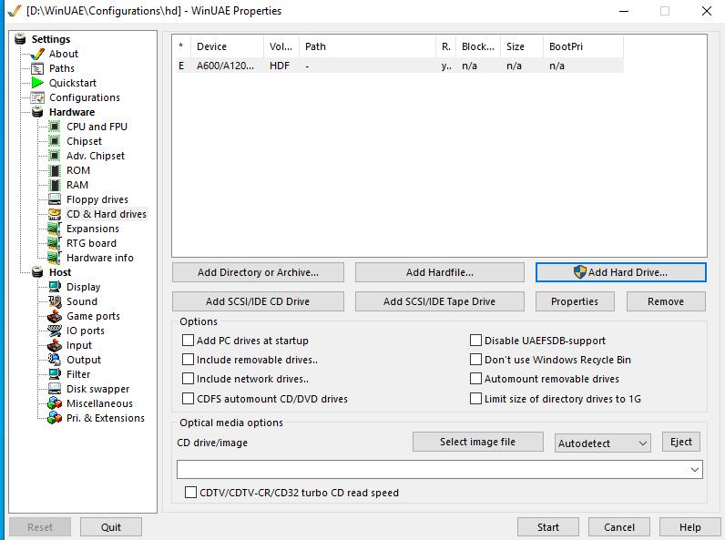Click the Pri. & Extensions cubes icon

pyautogui.click(x=55, y=418)
